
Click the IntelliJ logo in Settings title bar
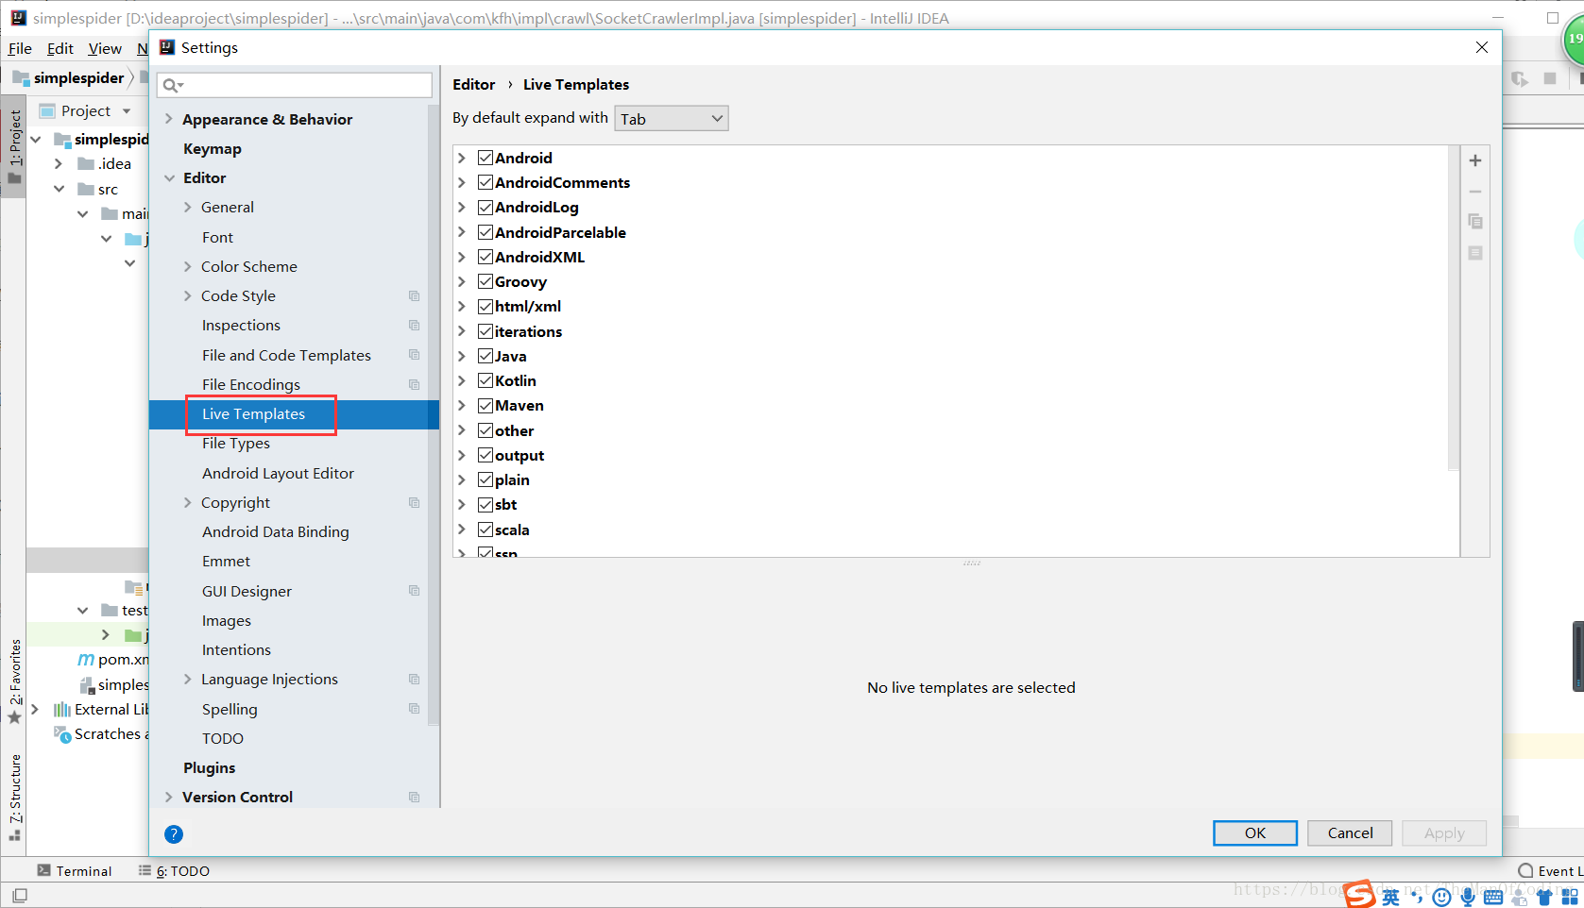[168, 47]
